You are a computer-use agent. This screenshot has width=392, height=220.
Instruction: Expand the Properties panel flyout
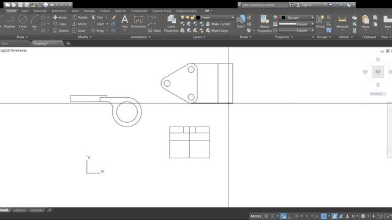[284, 37]
